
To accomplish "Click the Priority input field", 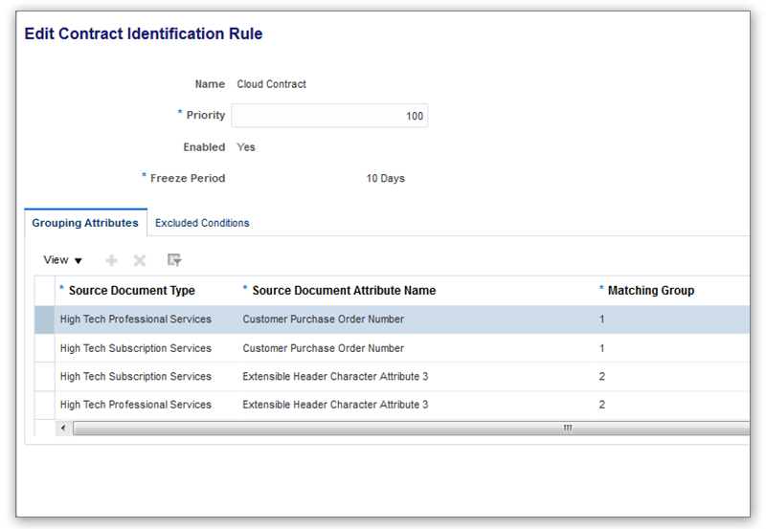I will tap(329, 116).
